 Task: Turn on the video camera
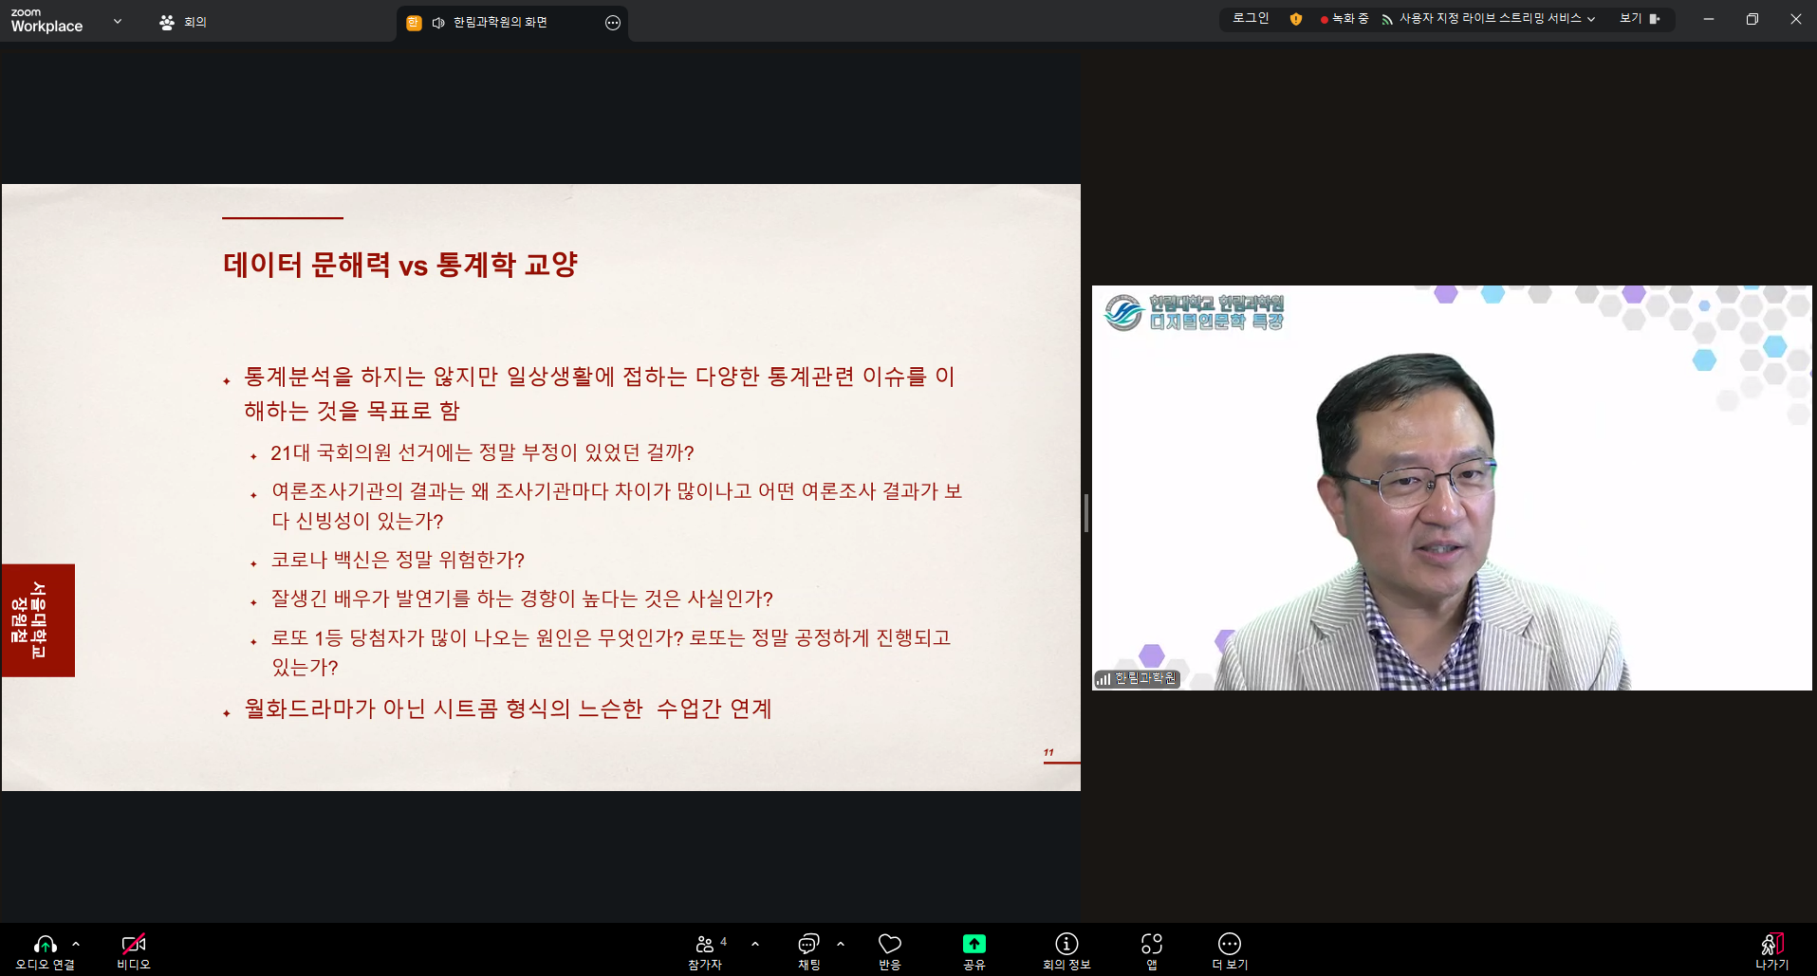click(133, 945)
